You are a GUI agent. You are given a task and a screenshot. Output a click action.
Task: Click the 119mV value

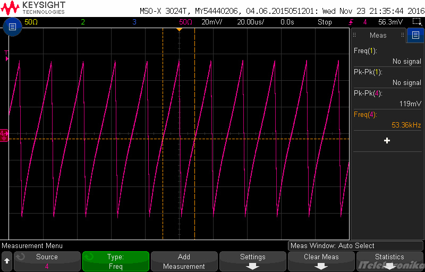click(x=410, y=104)
